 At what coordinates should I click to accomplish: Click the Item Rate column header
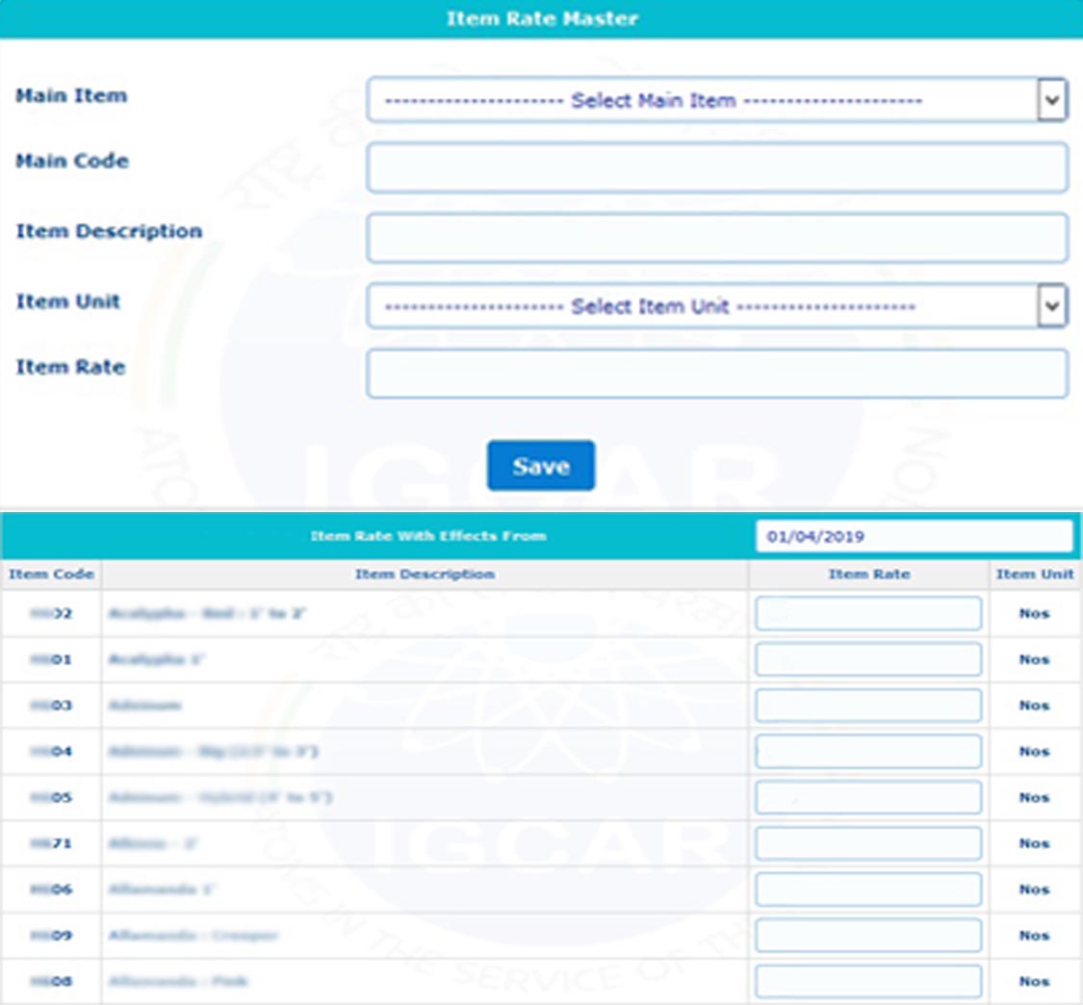click(x=868, y=575)
